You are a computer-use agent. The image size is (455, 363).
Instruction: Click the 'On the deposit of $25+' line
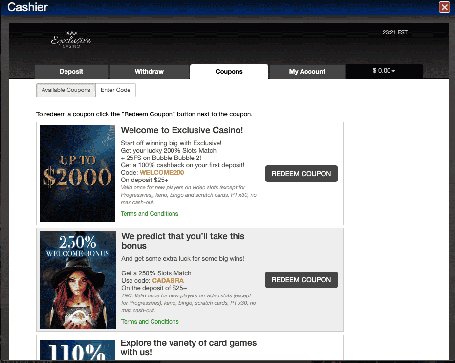tap(154, 288)
